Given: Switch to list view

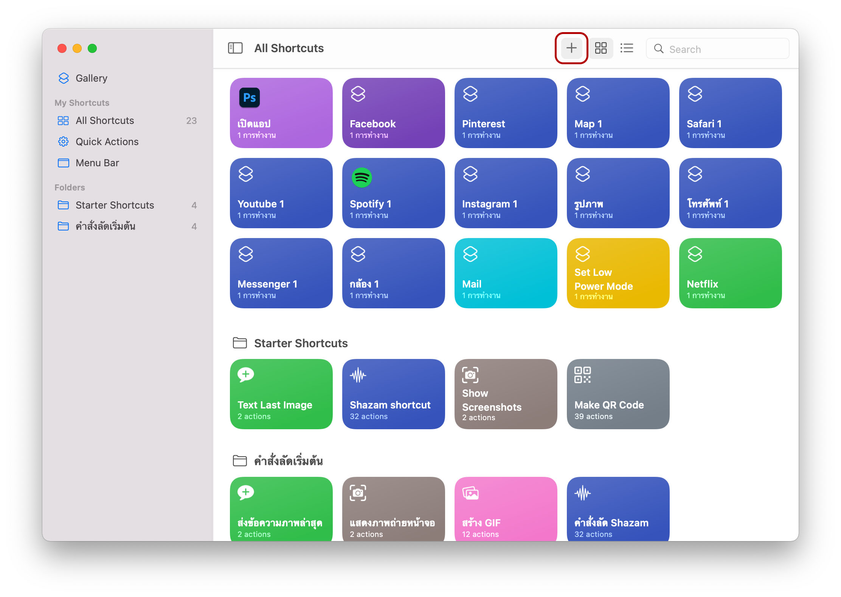Looking at the screenshot, I should pos(627,48).
